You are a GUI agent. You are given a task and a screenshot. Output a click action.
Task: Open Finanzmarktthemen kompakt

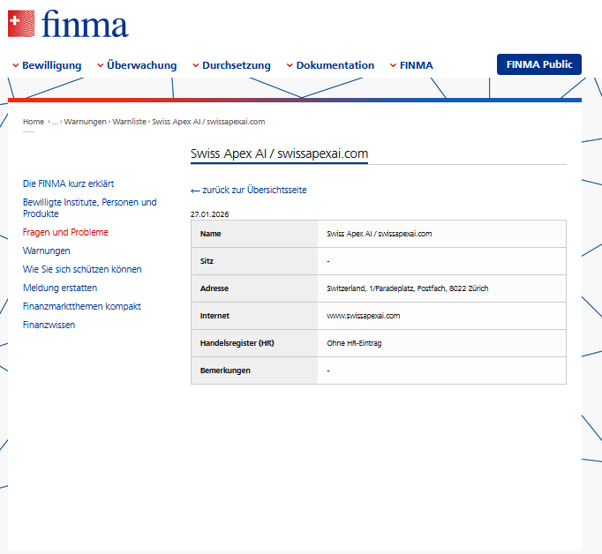coord(82,306)
